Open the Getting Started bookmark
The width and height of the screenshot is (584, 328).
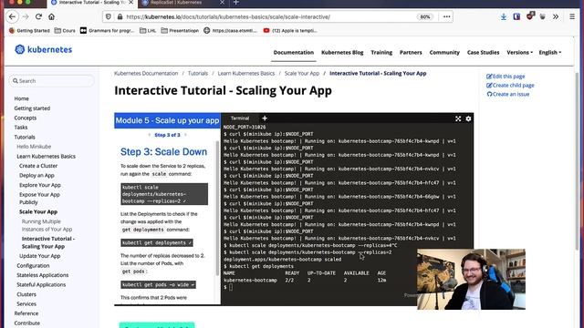click(29, 30)
